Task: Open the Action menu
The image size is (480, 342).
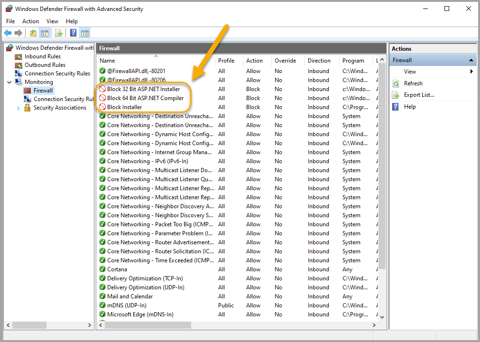Action: 30,21
